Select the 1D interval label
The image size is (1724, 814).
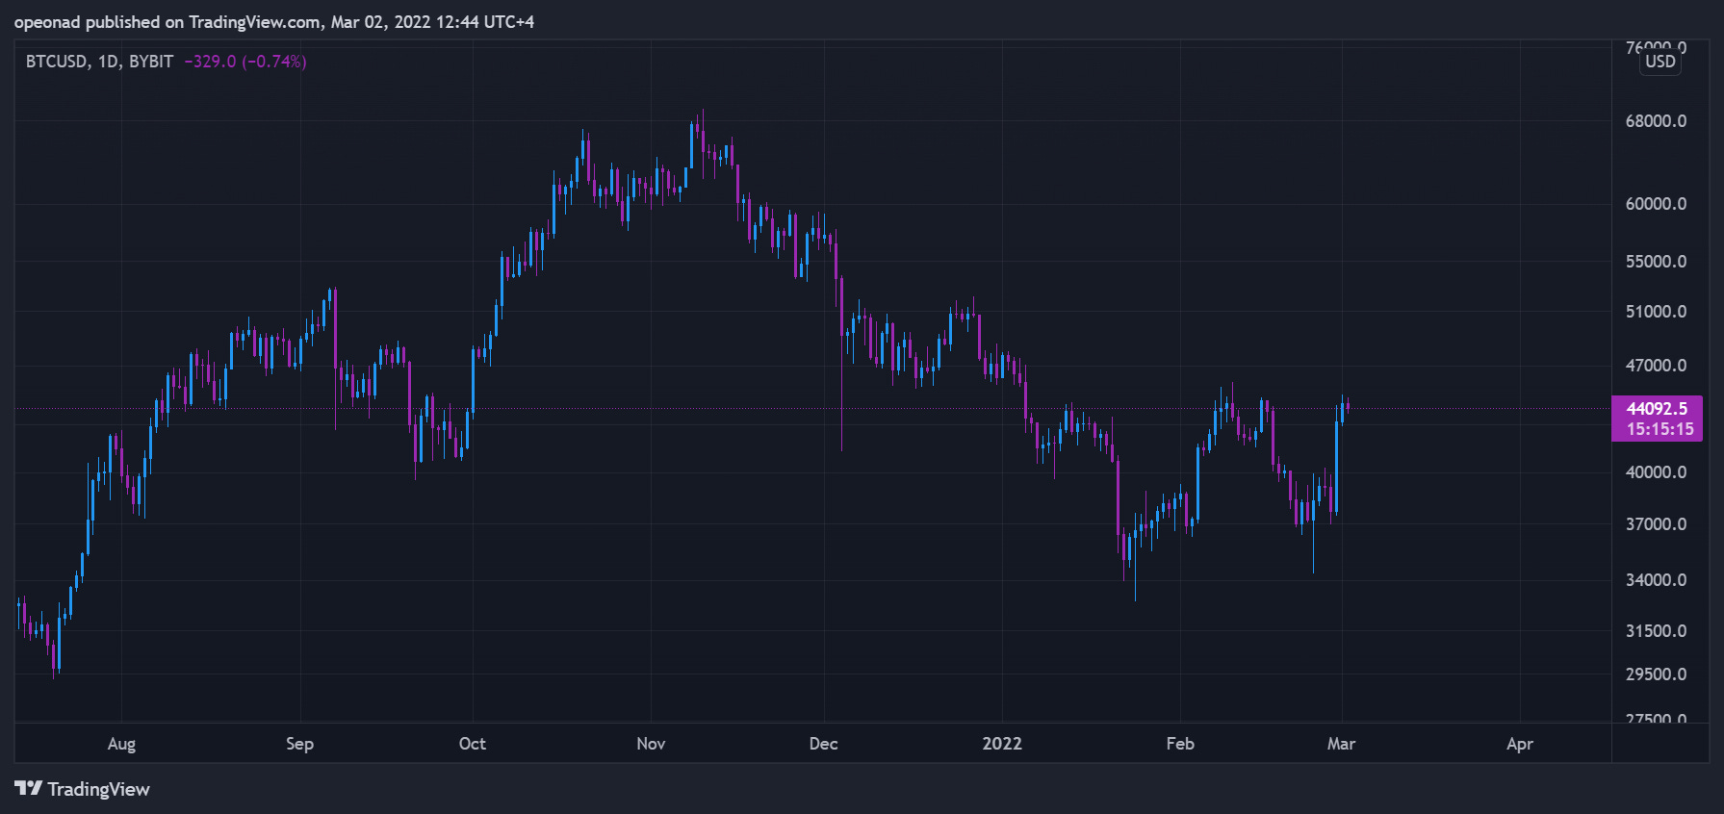108,62
